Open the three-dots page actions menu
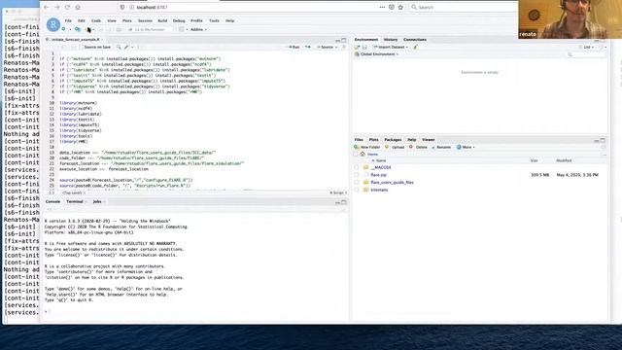 tap(382, 7)
